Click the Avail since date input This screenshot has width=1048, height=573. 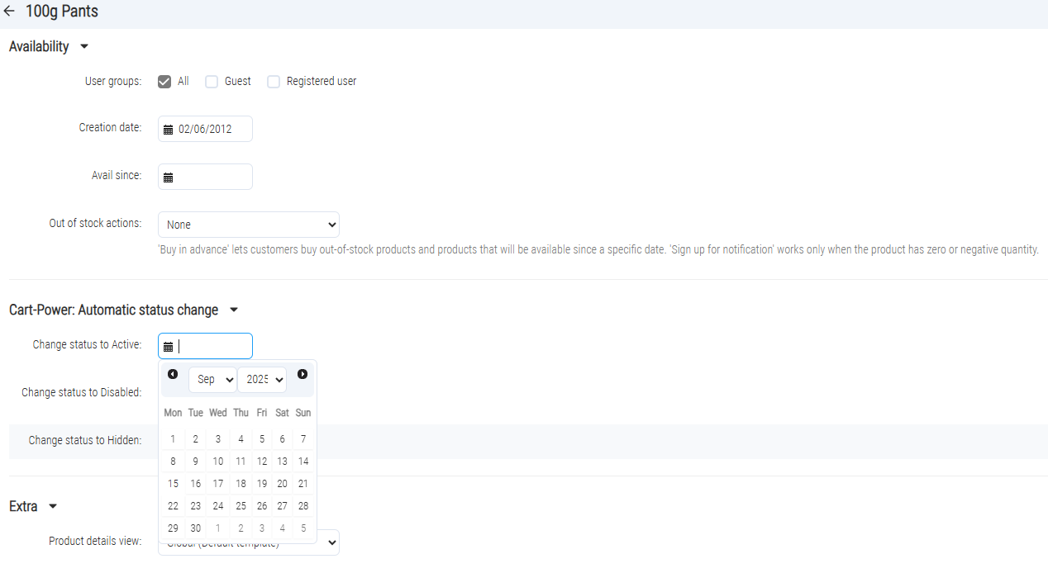click(212, 177)
